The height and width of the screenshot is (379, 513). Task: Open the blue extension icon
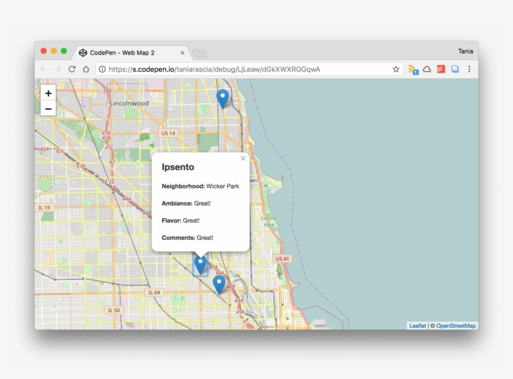click(455, 69)
